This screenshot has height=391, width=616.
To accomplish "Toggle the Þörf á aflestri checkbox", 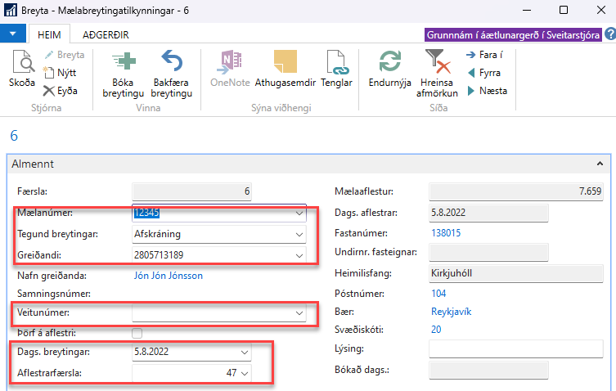I will (x=137, y=333).
